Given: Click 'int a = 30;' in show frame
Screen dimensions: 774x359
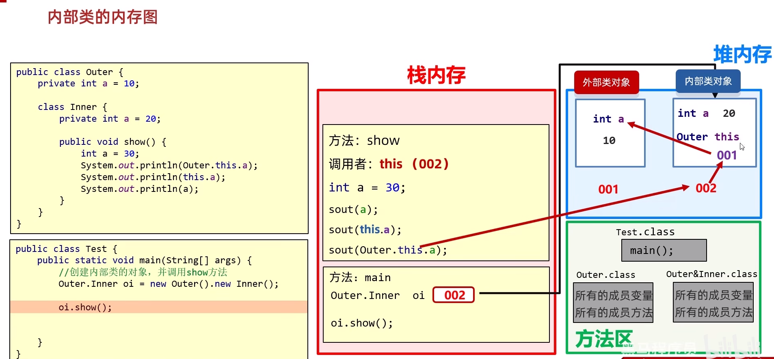Looking at the screenshot, I should pos(367,187).
